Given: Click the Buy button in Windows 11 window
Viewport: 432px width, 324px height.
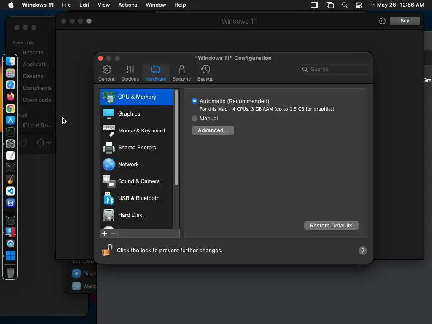Looking at the screenshot, I should coord(405,21).
